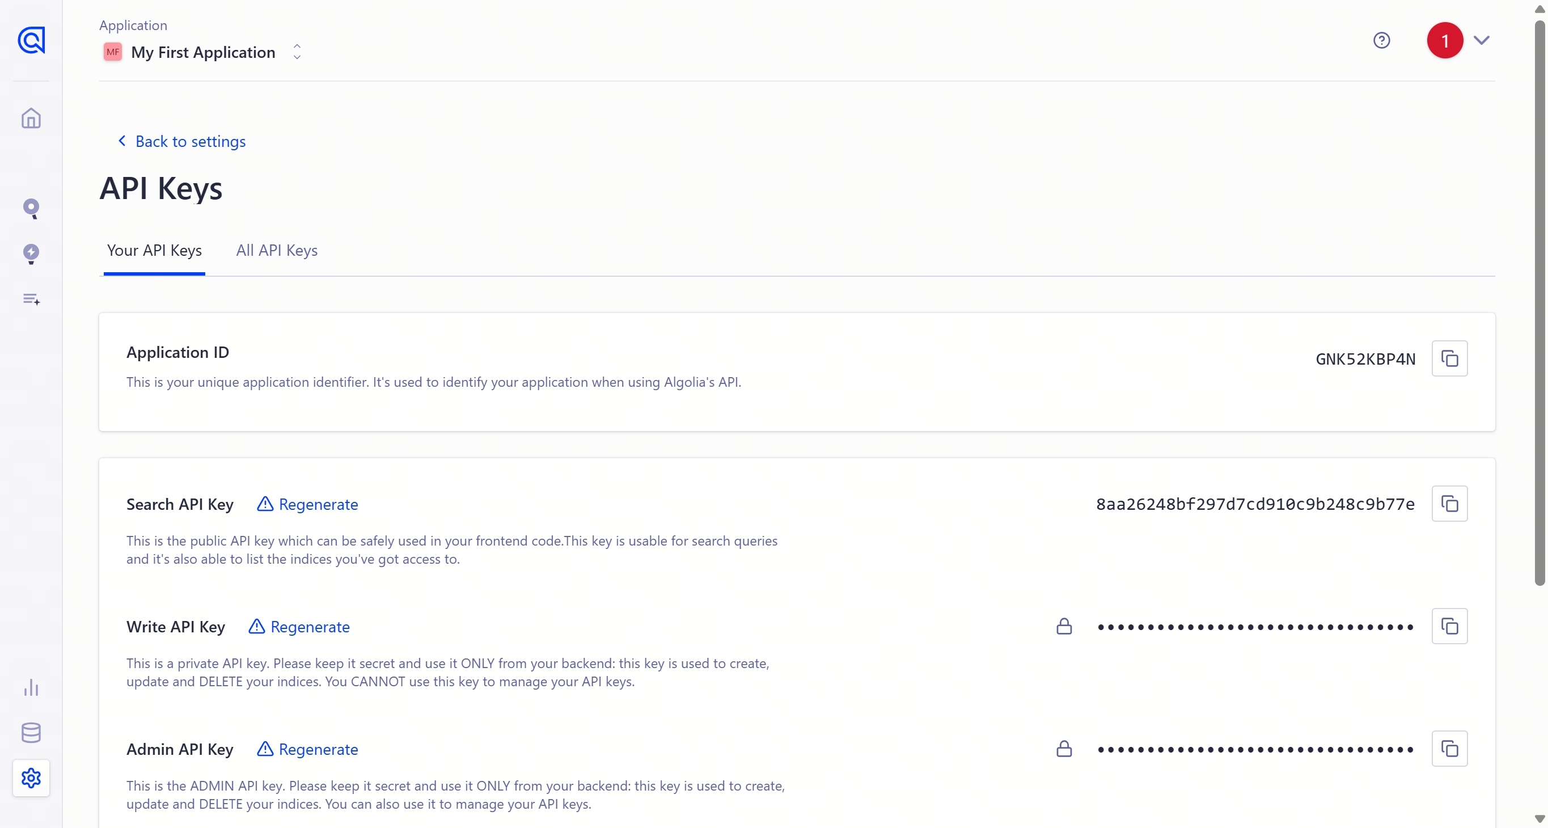Copy the Application ID
The image size is (1548, 828).
pos(1449,359)
